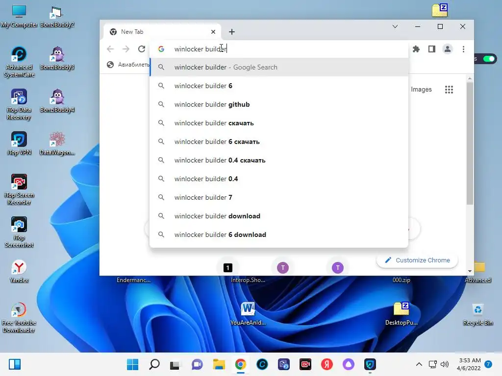
Task: Open YouAreAnId Word document on desktop
Action: pyautogui.click(x=248, y=314)
